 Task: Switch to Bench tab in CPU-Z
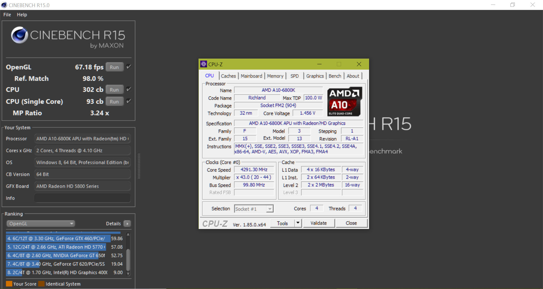point(335,76)
